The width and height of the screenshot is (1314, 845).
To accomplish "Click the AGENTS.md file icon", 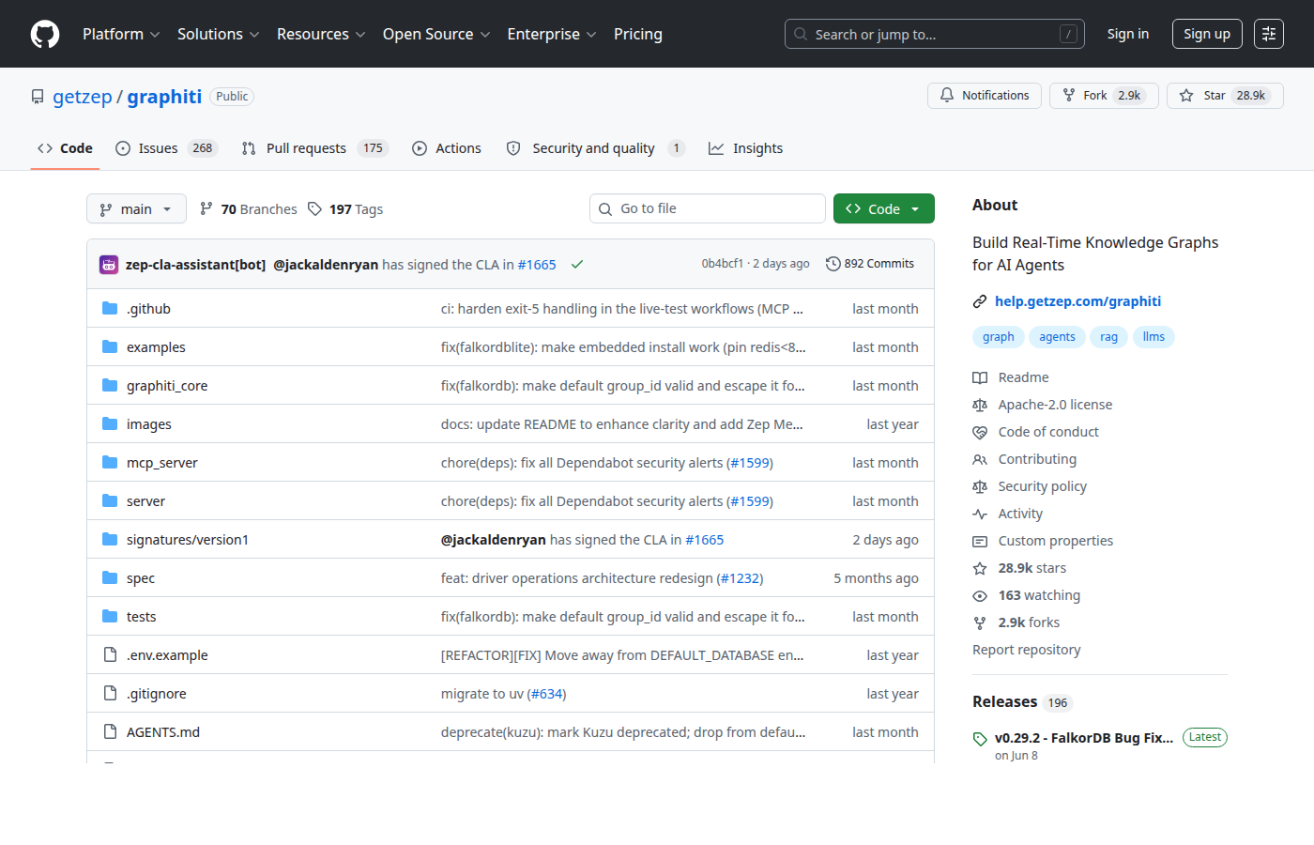I will tap(110, 731).
